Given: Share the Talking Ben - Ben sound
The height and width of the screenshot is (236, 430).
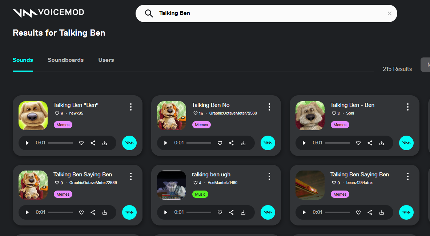Looking at the screenshot, I should (x=370, y=143).
